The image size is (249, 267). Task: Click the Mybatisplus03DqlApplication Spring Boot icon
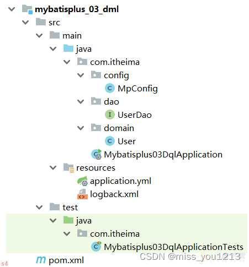pyautogui.click(x=96, y=154)
